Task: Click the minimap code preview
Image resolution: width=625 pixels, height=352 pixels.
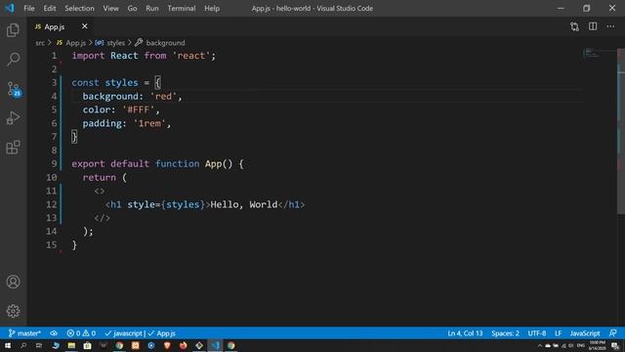Action: (x=593, y=53)
